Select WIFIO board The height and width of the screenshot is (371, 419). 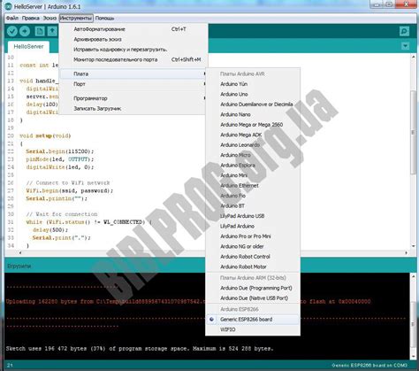[253, 329]
